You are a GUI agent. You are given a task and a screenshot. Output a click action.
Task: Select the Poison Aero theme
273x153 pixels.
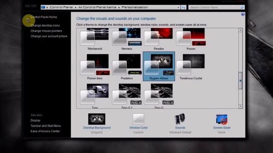click(x=95, y=67)
